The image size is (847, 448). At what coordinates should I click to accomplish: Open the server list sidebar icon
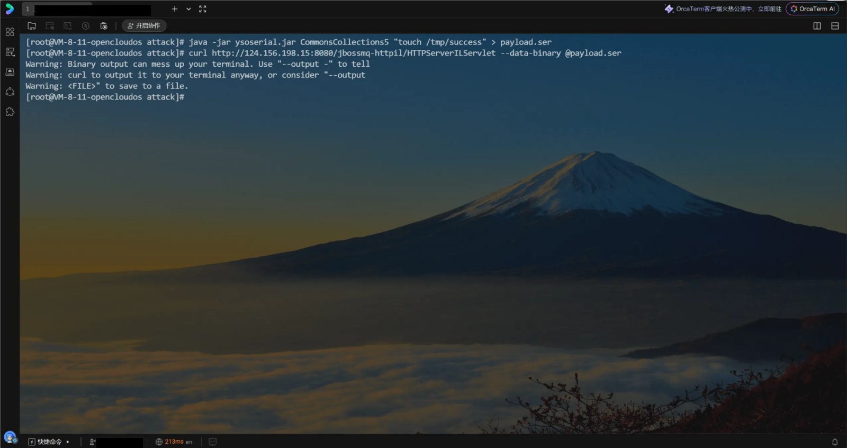(10, 52)
